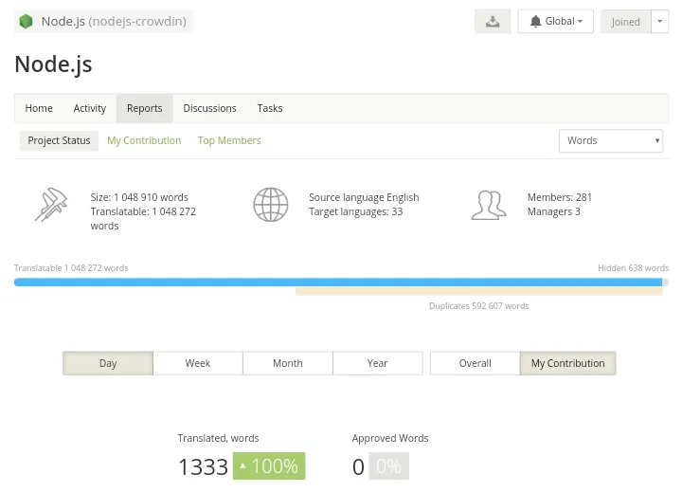Open the Discussions tab
682x493 pixels.
point(209,108)
